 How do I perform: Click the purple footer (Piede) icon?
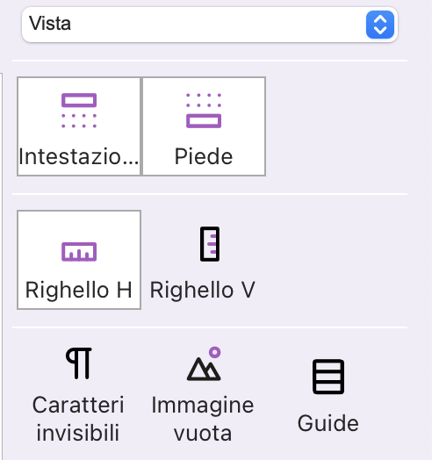click(x=204, y=111)
